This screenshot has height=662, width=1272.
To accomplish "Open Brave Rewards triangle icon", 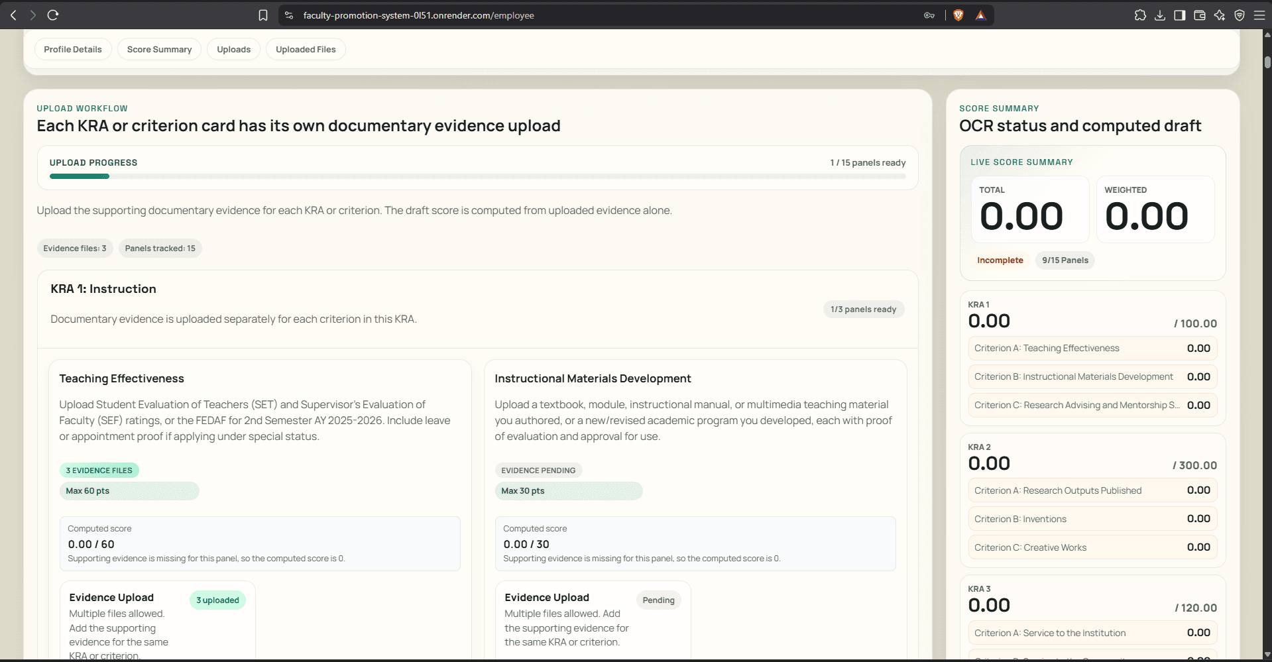I will [x=981, y=15].
